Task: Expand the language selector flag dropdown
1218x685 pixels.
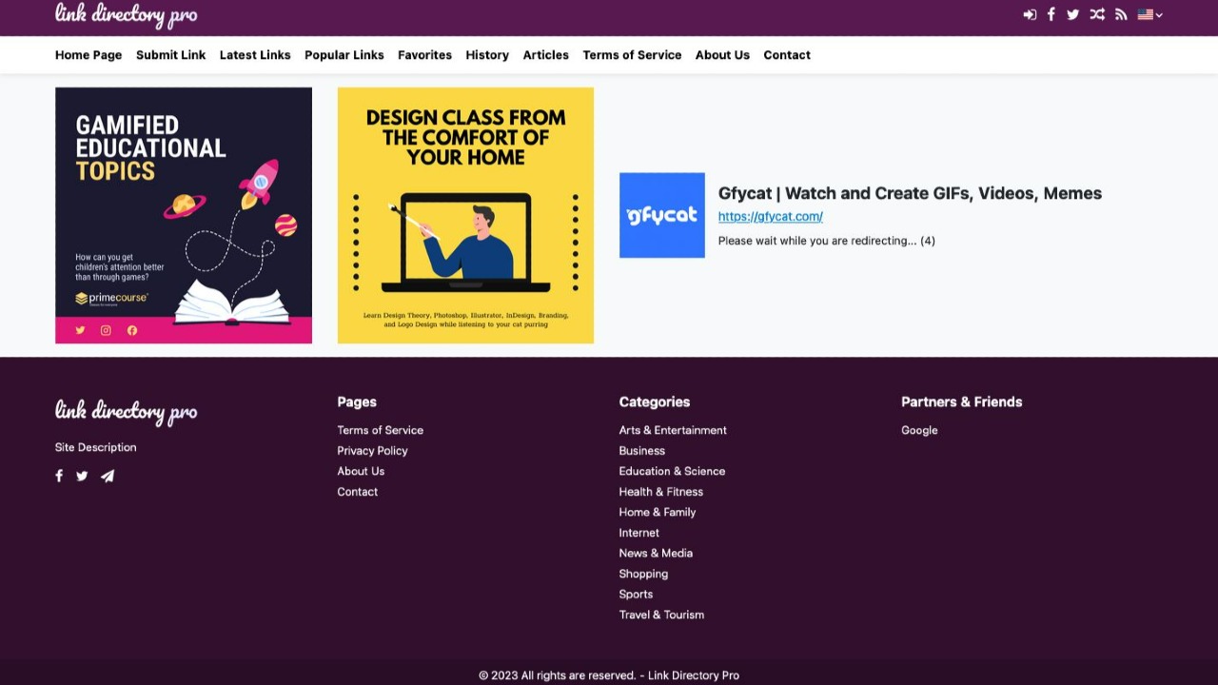Action: (1149, 14)
